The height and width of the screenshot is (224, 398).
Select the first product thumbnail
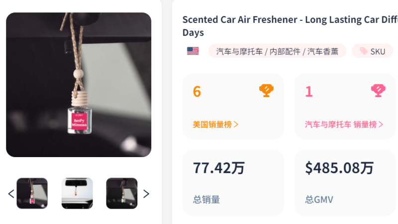[32, 193]
